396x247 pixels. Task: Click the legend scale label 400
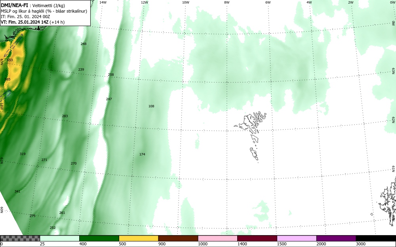click(83, 244)
